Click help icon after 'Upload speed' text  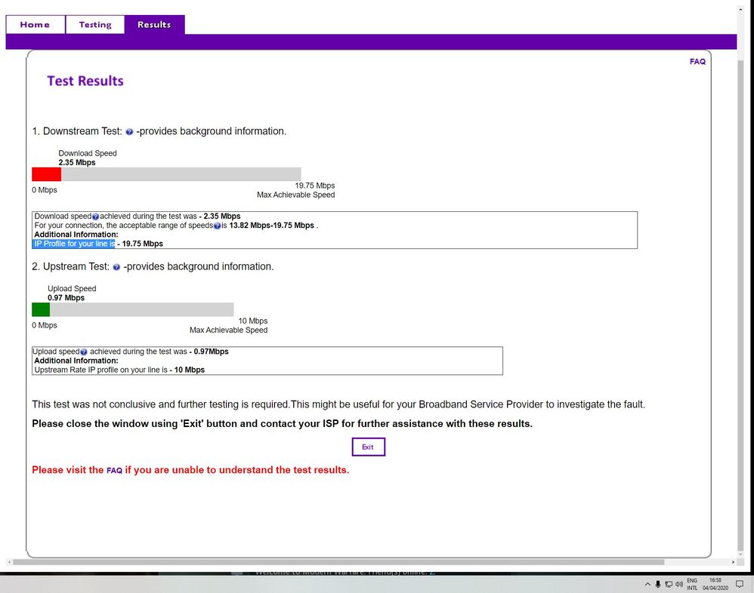coord(84,352)
